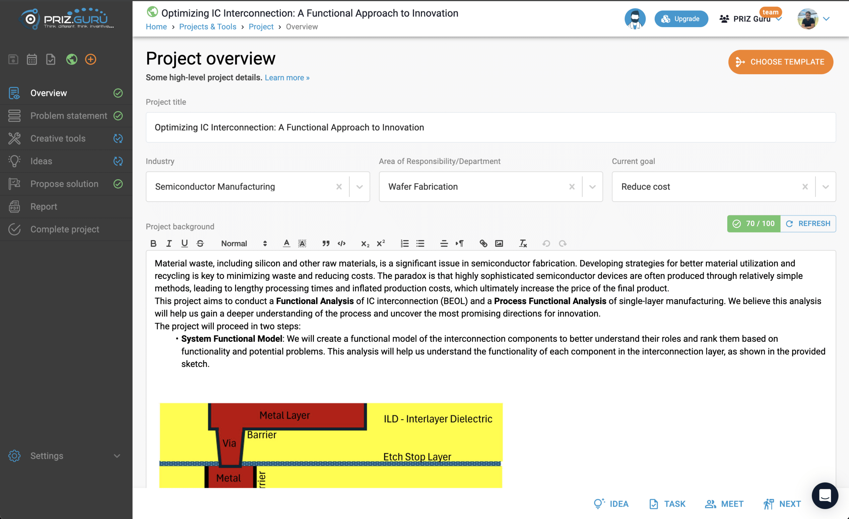Click the Learn more link in overview
This screenshot has height=519, width=849.
[287, 78]
